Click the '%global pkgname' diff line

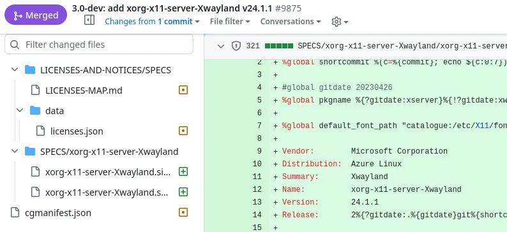tap(395, 100)
